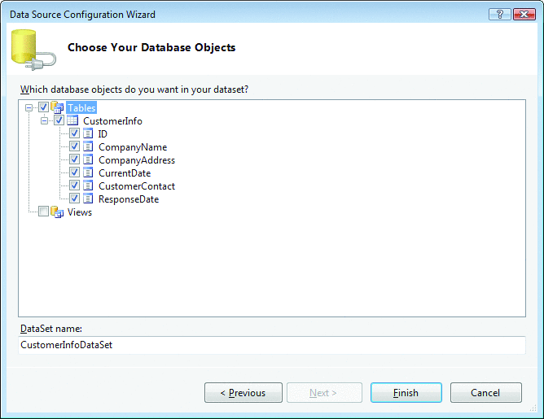Select the CurrentDate label
544x419 pixels.
coord(125,173)
